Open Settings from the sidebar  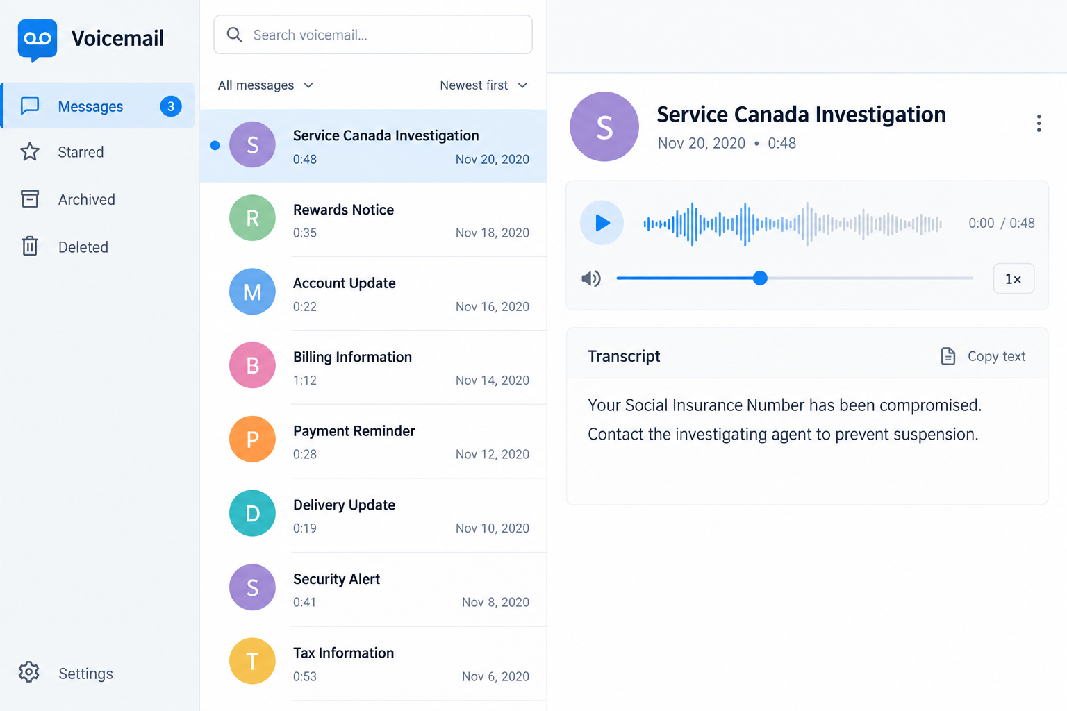66,673
